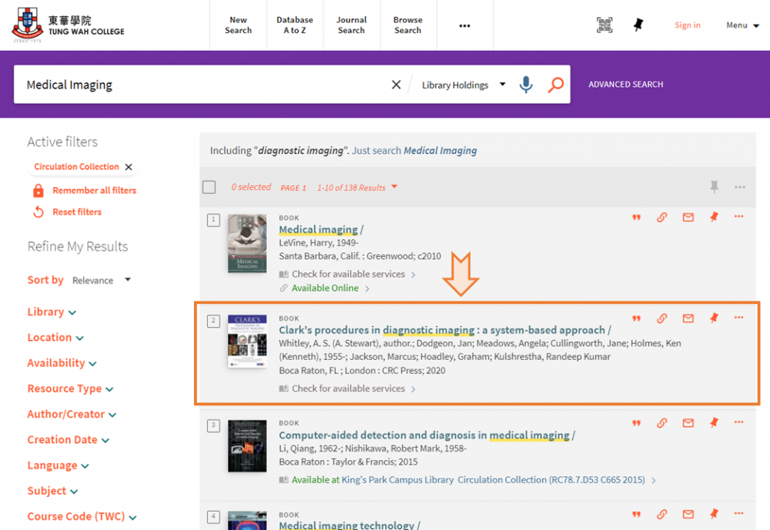Lock filters with the Remember all filters icon
Image resolution: width=770 pixels, height=530 pixels.
coord(38,191)
